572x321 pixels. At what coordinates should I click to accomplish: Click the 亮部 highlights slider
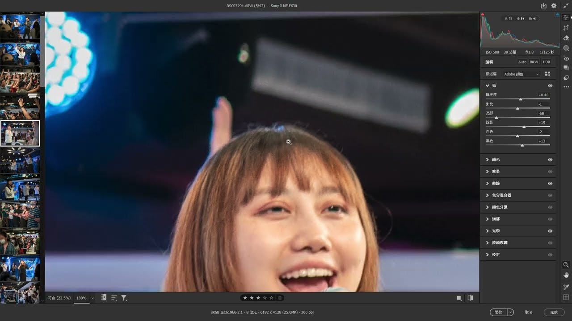[x=517, y=117]
